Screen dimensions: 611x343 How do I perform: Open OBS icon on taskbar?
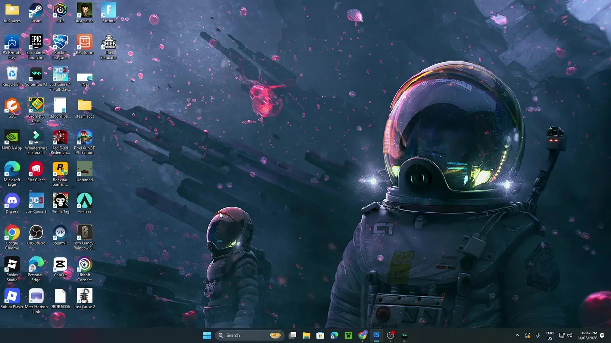(390, 335)
